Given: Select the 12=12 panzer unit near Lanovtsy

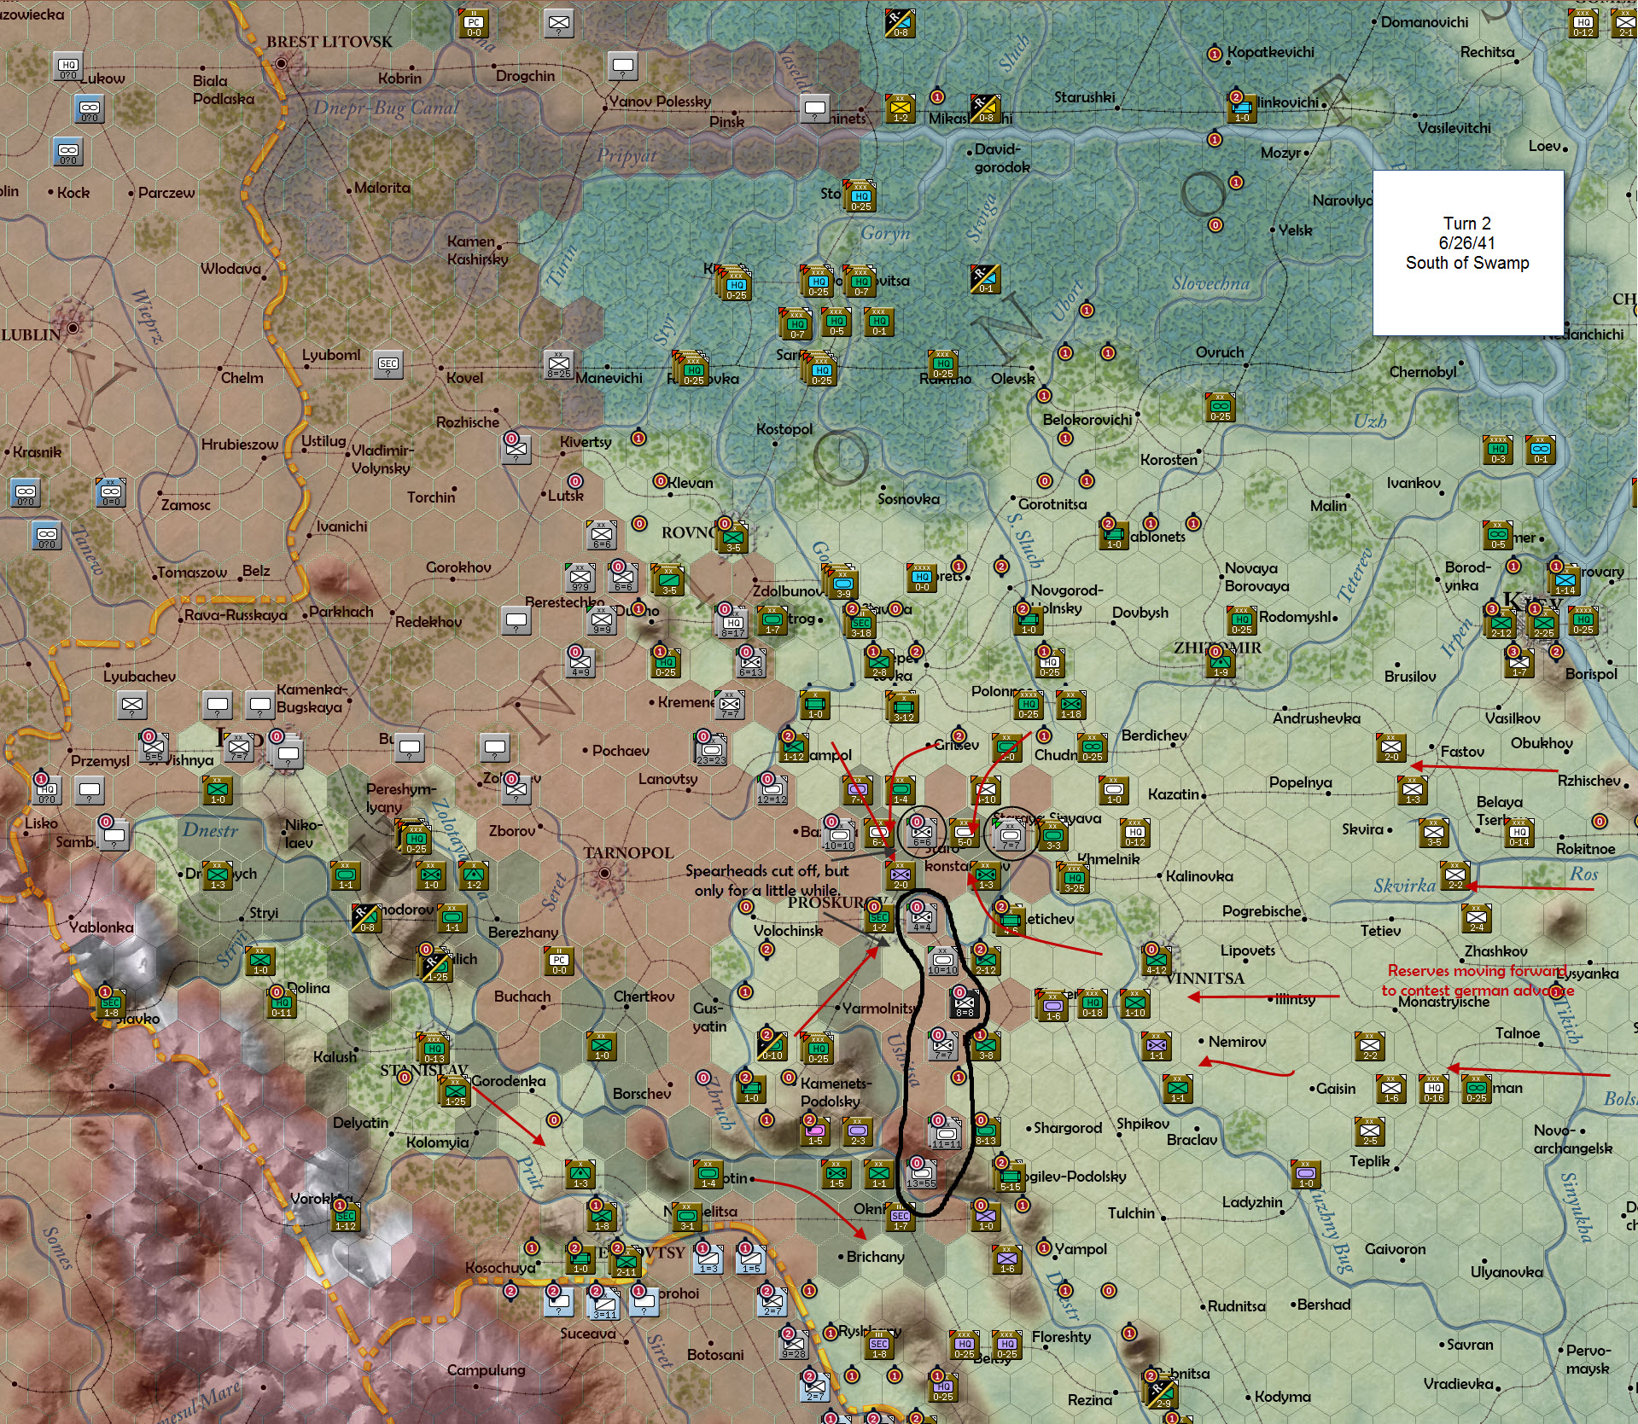Looking at the screenshot, I should point(772,789).
